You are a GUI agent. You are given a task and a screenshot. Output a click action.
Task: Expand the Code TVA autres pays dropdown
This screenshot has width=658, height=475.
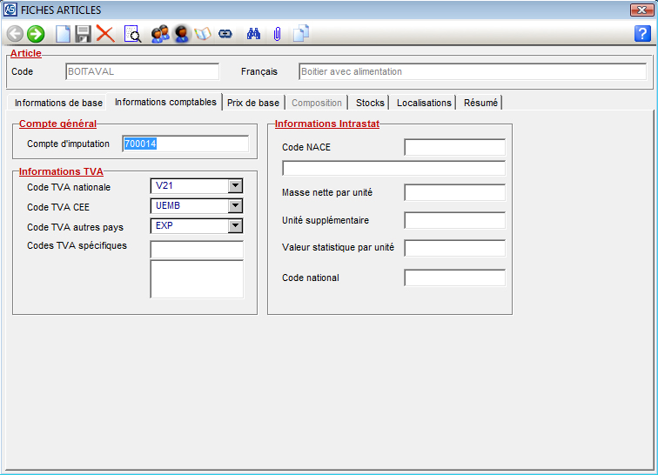pos(234,226)
